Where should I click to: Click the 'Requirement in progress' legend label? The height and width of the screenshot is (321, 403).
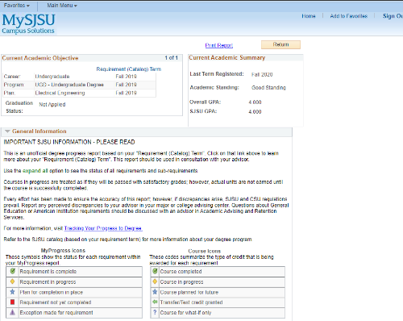click(48, 282)
